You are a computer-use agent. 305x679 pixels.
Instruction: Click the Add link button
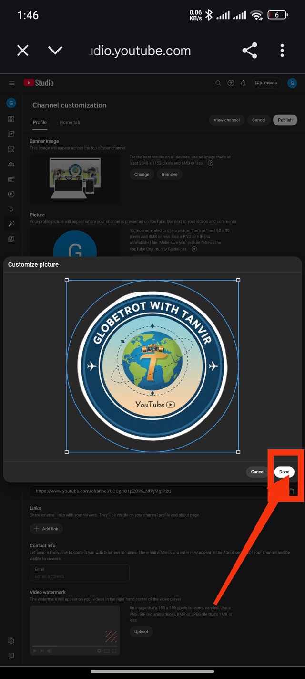[46, 529]
